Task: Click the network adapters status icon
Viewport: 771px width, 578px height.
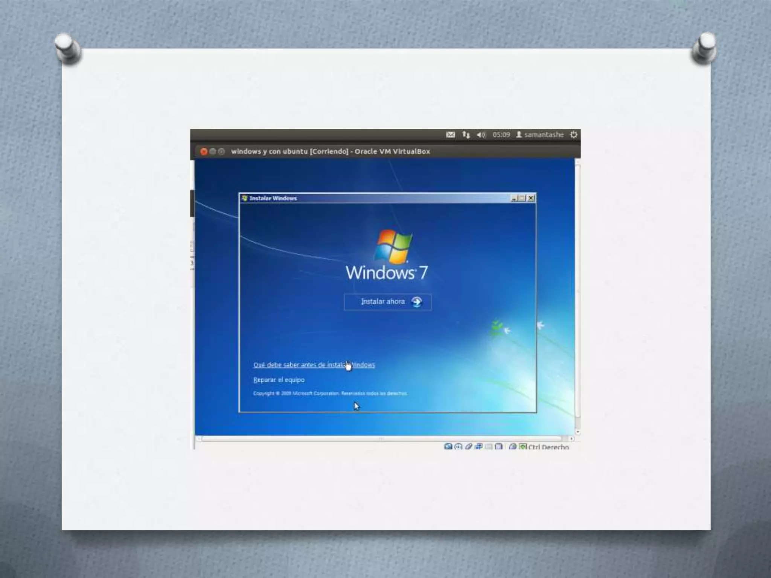Action: coord(478,446)
